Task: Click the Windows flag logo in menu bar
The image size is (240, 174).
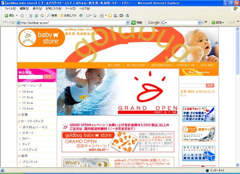Action: pyautogui.click(x=235, y=9)
